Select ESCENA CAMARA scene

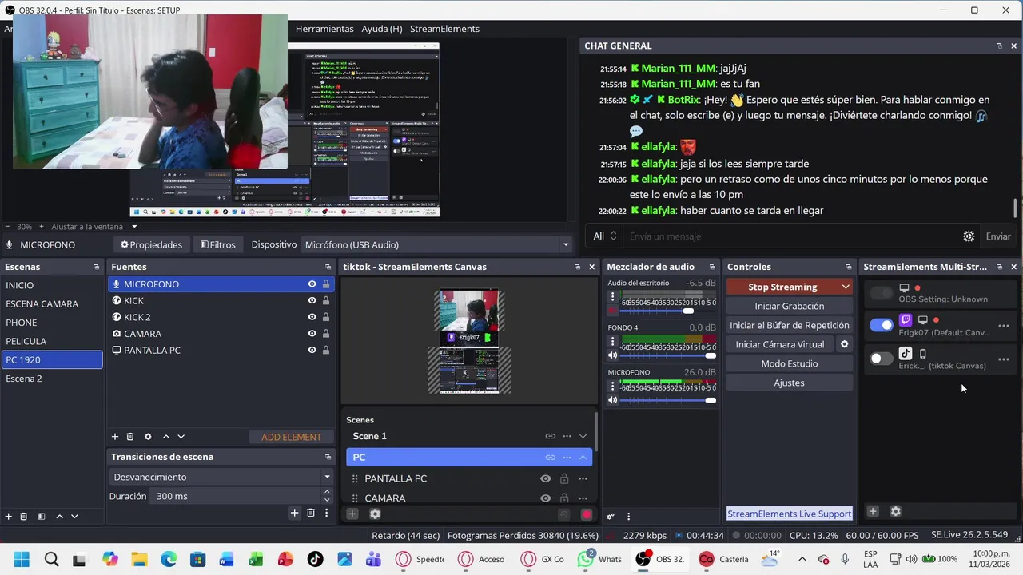(52, 303)
